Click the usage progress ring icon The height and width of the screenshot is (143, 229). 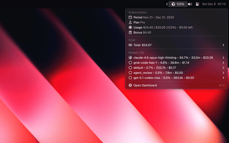point(130,27)
